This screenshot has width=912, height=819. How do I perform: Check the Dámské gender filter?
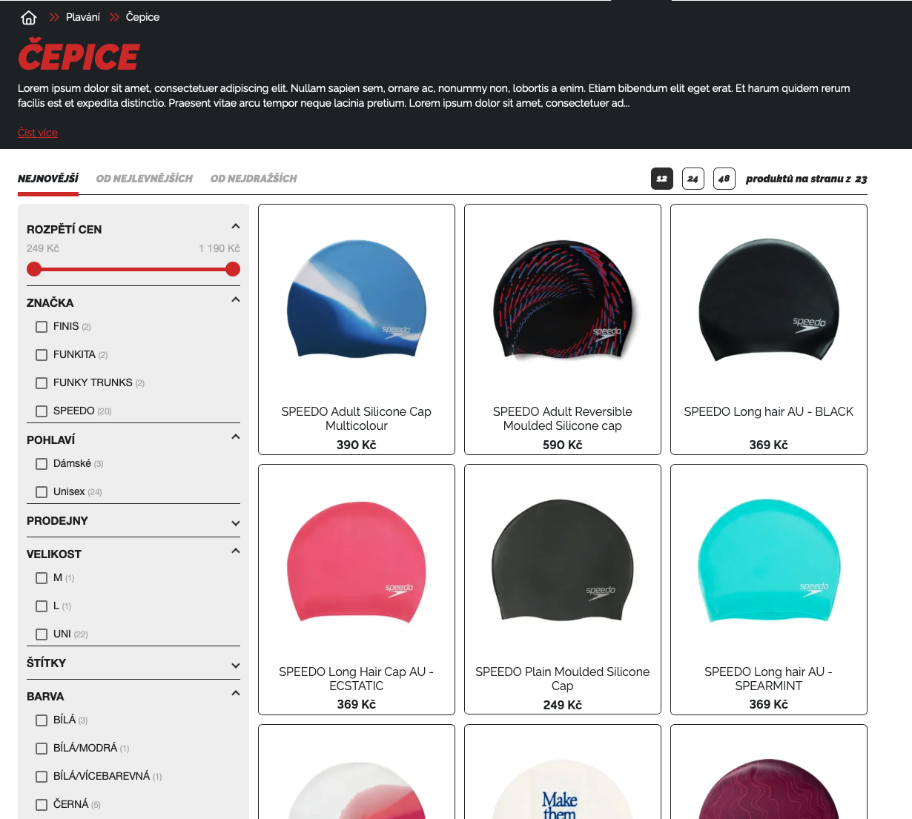(x=42, y=464)
